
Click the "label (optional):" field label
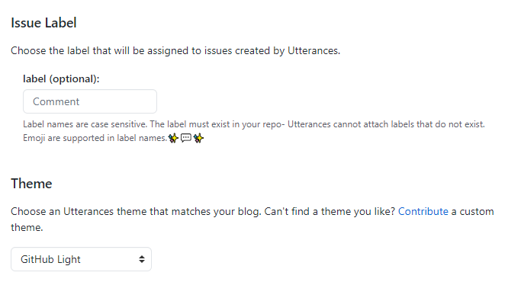61,79
